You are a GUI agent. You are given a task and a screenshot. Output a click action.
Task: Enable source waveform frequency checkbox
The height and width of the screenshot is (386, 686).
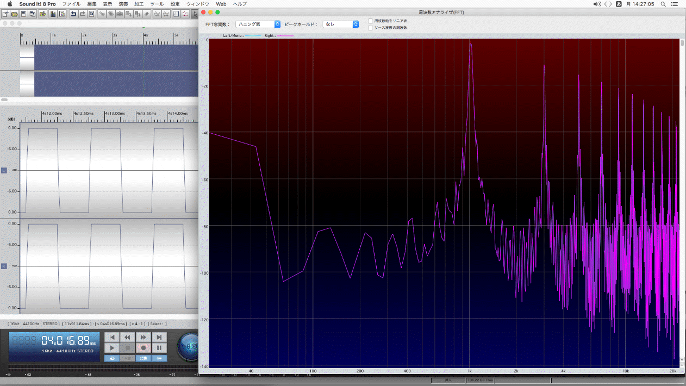click(370, 28)
